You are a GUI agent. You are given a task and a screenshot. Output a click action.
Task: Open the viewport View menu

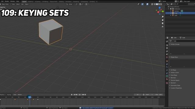pos(13,4)
